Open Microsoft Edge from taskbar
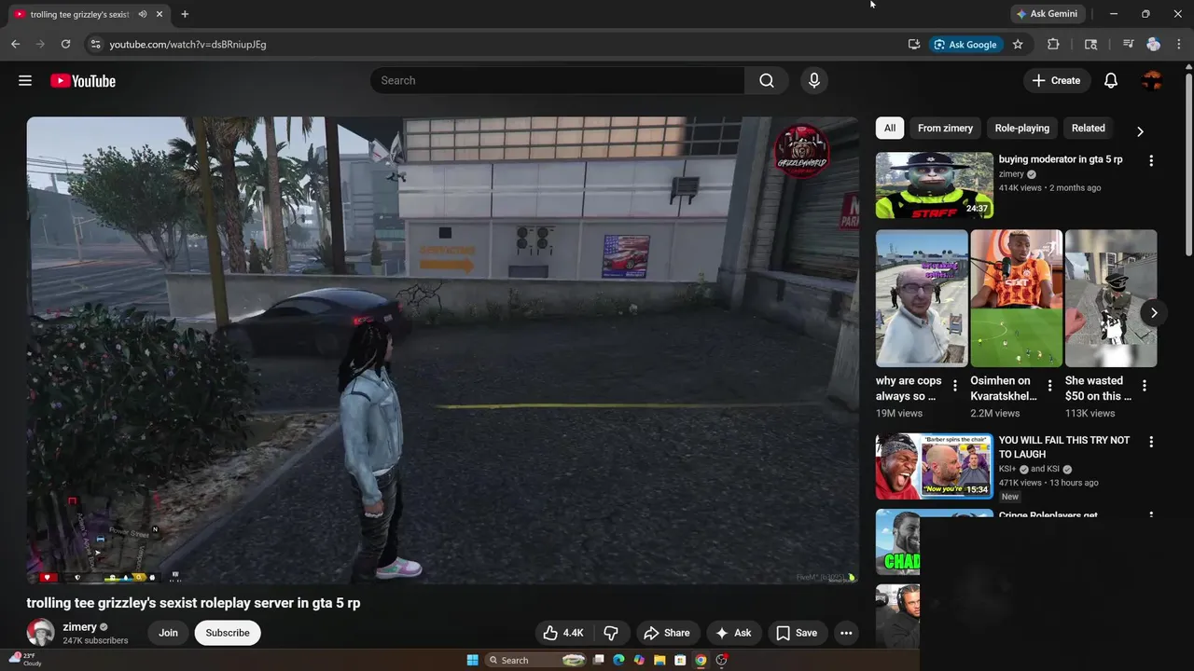 (618, 660)
